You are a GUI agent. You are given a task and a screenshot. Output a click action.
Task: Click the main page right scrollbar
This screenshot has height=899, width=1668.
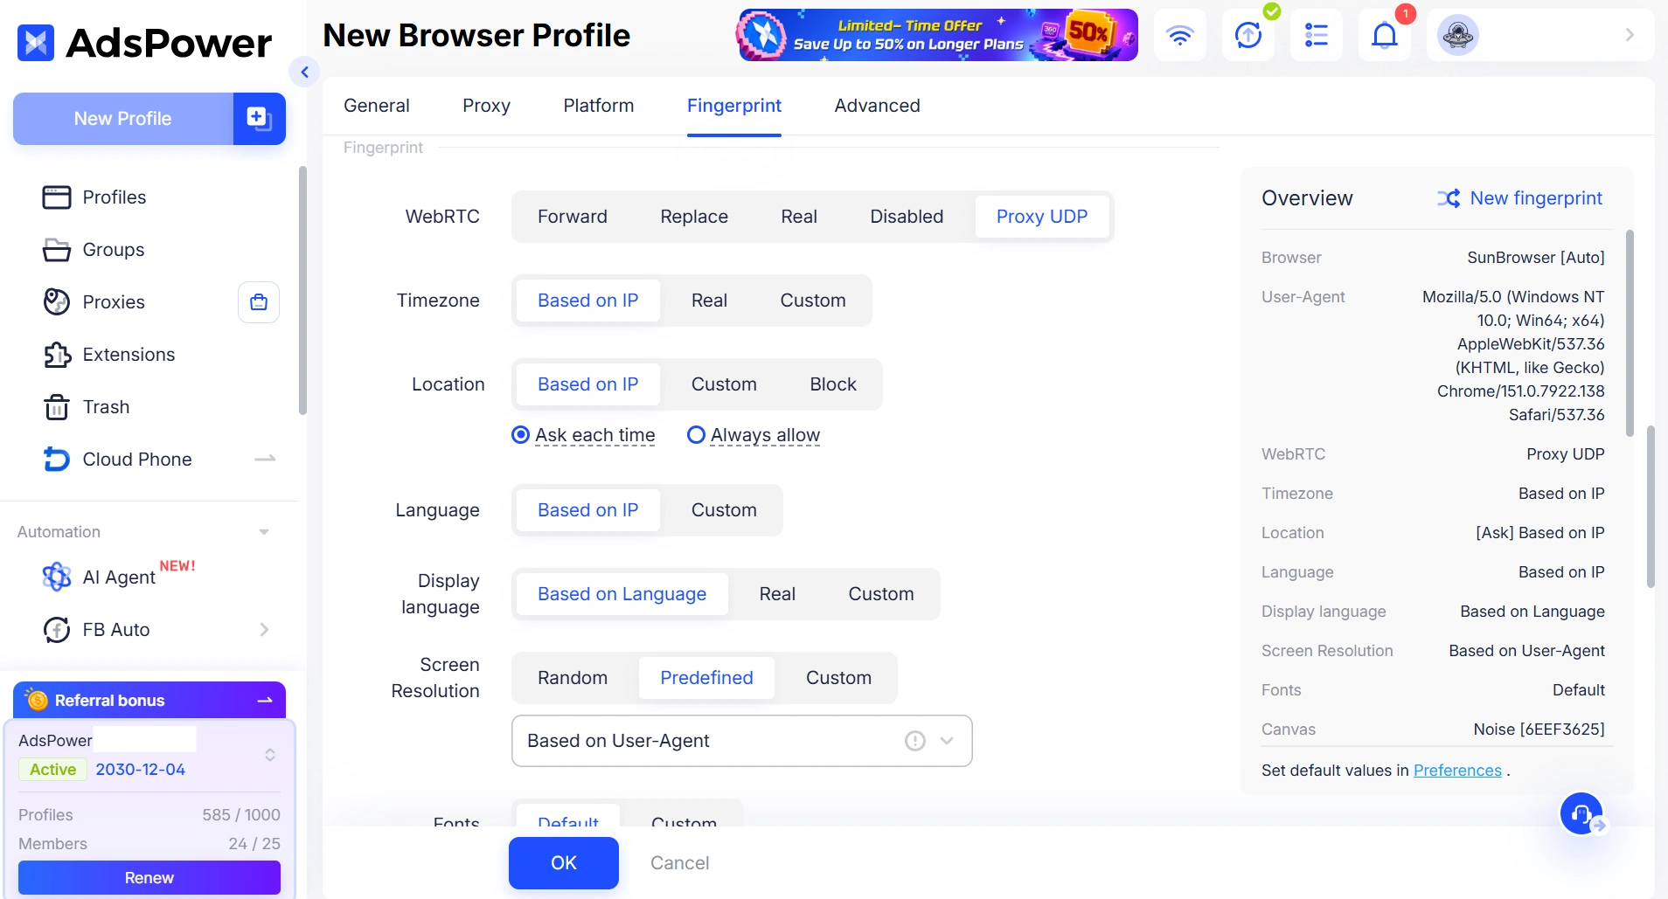tap(1651, 507)
